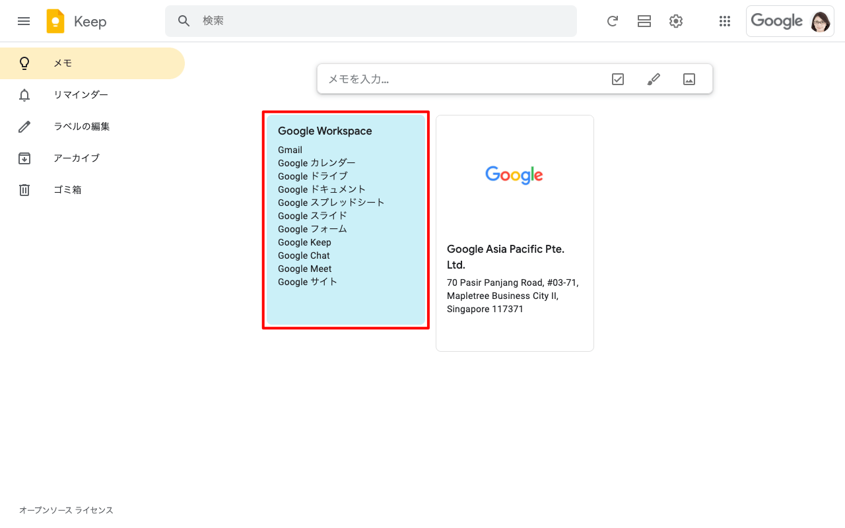Create a new drawing note
Screen dimensions: 845x528
pos(654,79)
